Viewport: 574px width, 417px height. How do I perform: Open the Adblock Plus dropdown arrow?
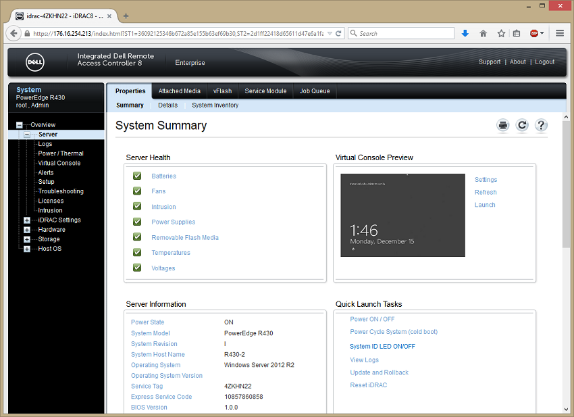pyautogui.click(x=542, y=33)
